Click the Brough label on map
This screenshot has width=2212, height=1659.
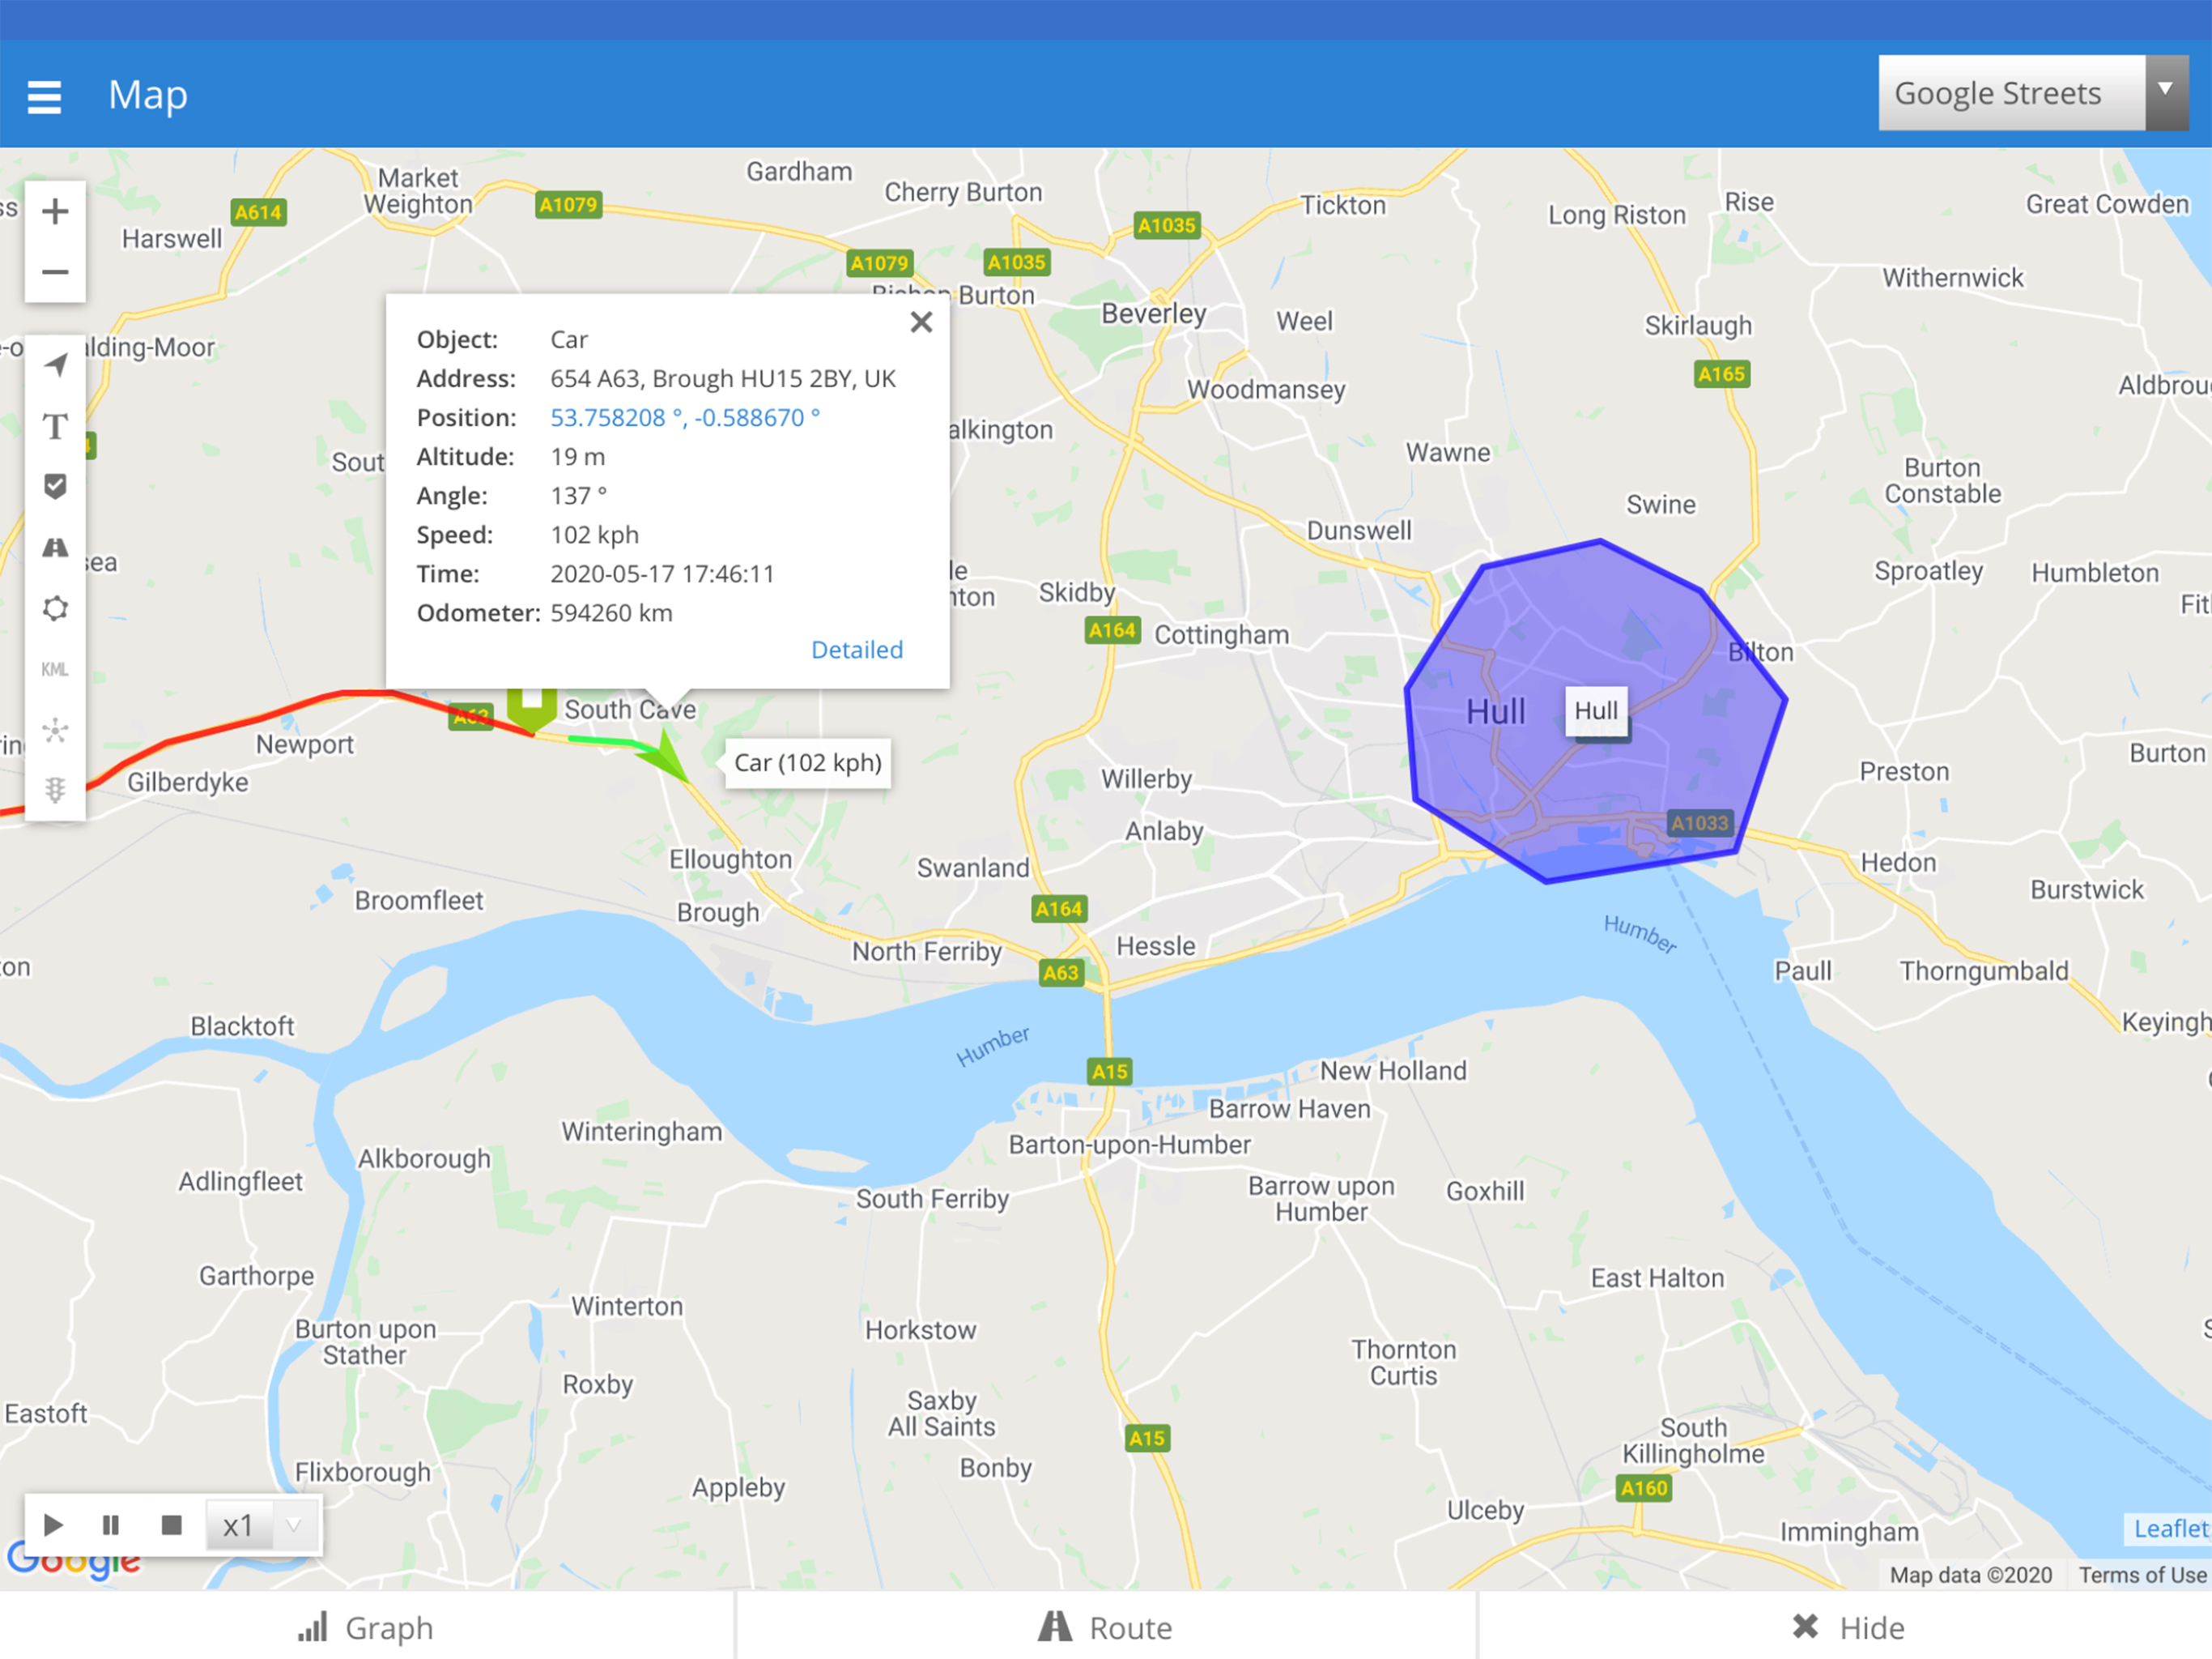[x=718, y=913]
